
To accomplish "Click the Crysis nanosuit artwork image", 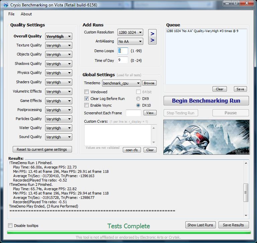I will click(x=206, y=137).
